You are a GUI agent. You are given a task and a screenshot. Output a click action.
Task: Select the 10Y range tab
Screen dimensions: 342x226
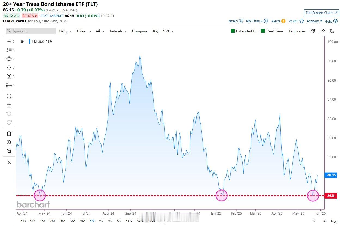point(129,221)
